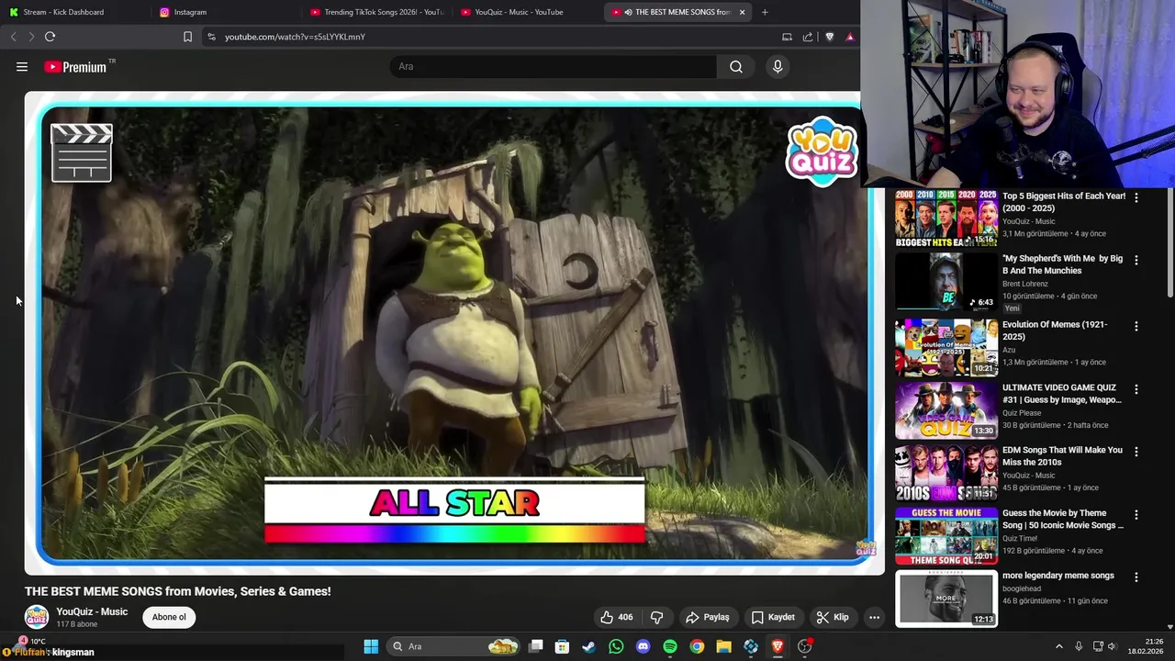Click the active Brave icon on taskbar
1175x661 pixels.
778,646
